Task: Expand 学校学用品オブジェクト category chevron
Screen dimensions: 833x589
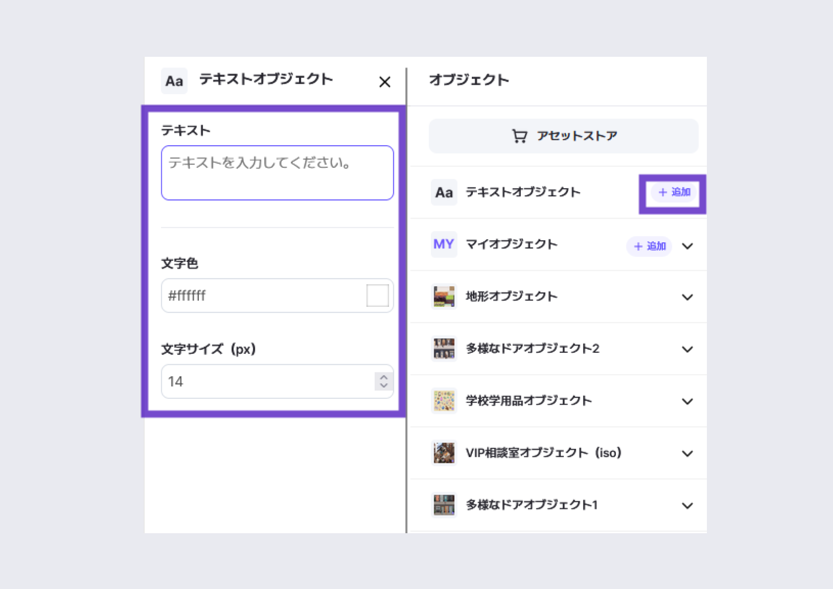Action: coord(687,402)
